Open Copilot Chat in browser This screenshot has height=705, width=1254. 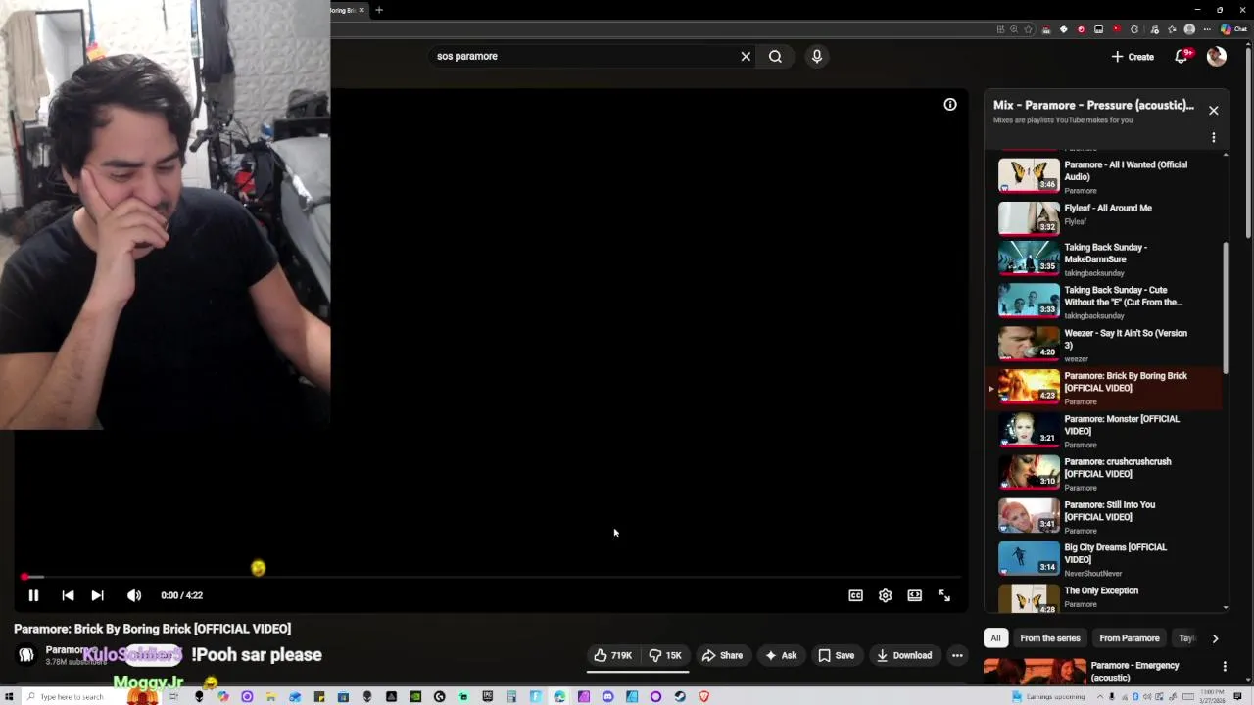pos(1231,29)
